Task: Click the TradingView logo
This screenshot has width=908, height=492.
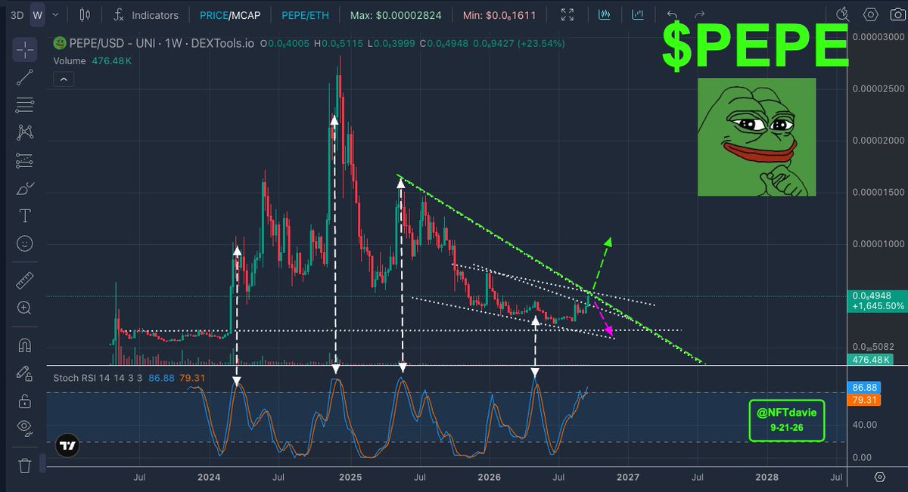Action: pos(68,446)
